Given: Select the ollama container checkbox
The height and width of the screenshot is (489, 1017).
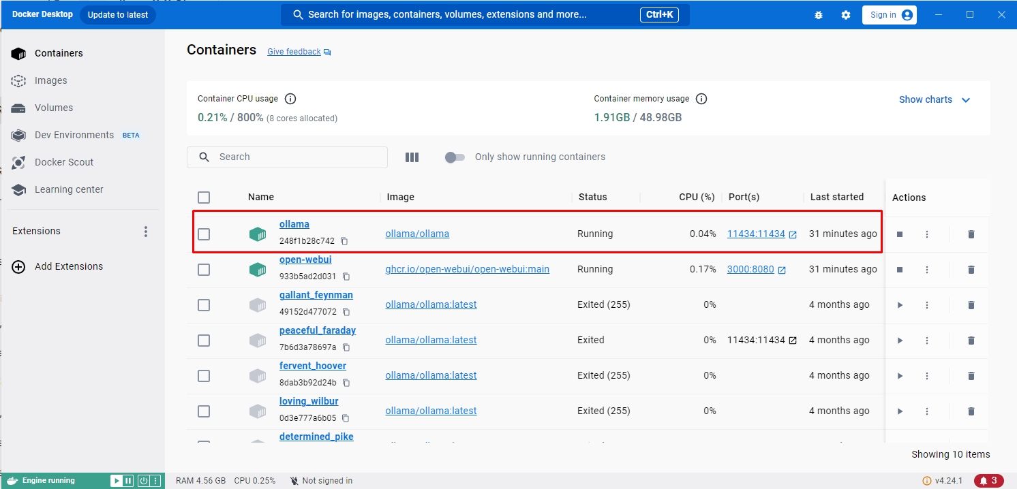Looking at the screenshot, I should tap(204, 234).
